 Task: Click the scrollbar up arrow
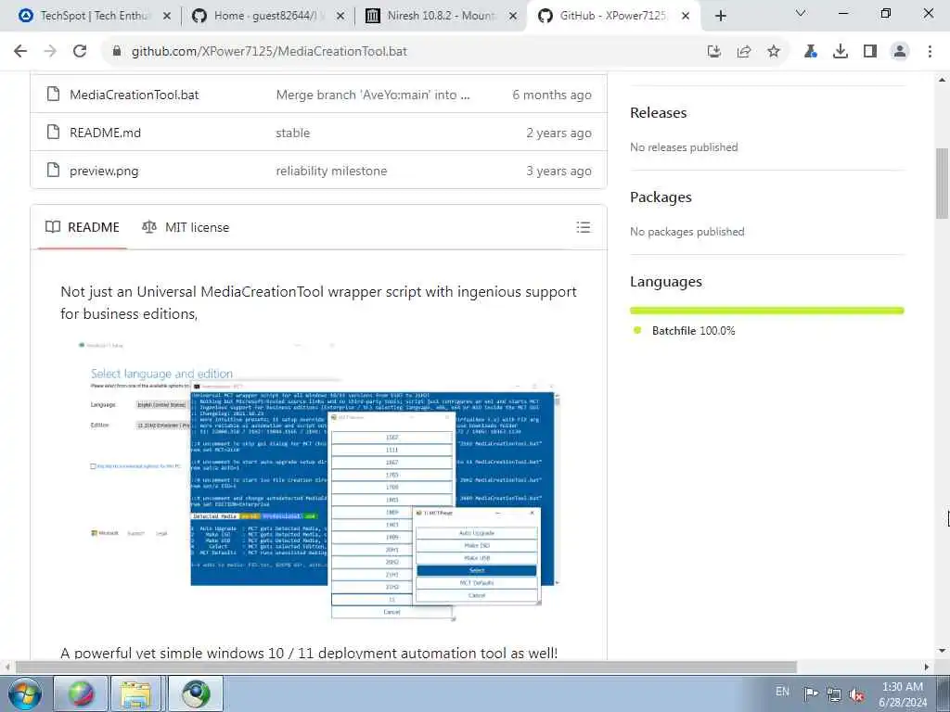click(942, 80)
